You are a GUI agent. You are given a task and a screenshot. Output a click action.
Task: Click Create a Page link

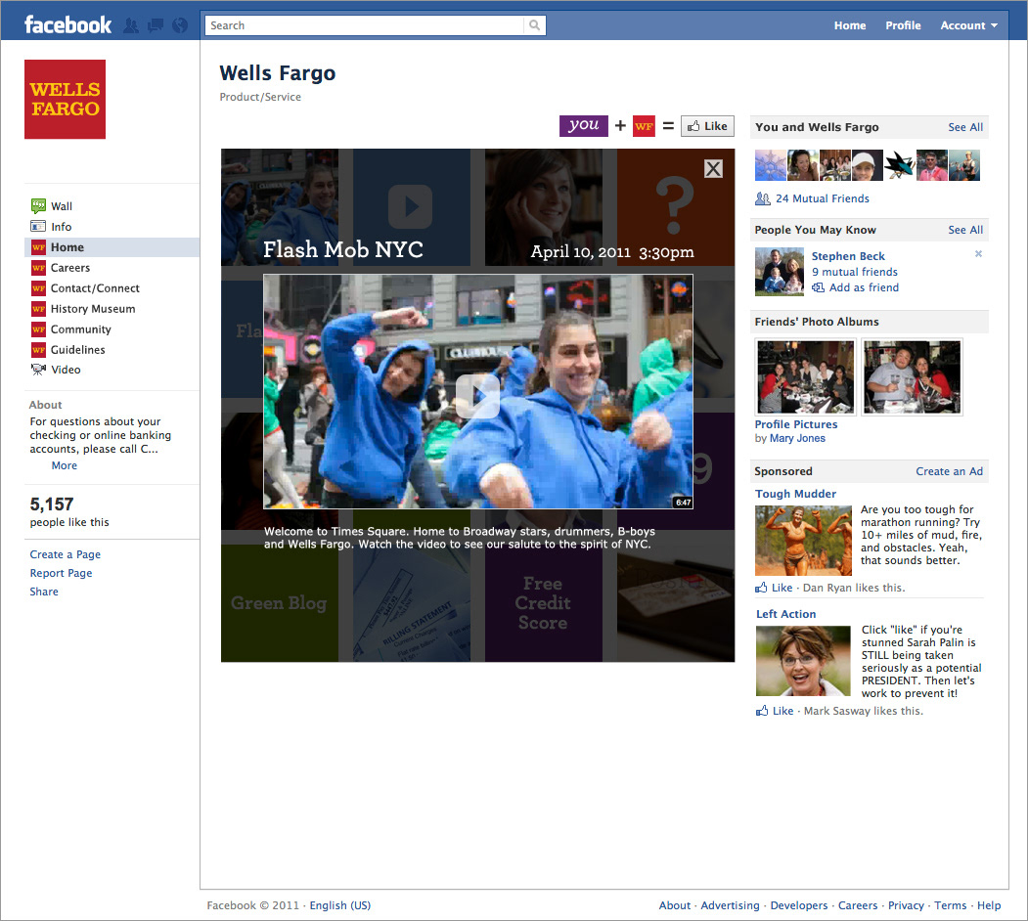coord(65,554)
